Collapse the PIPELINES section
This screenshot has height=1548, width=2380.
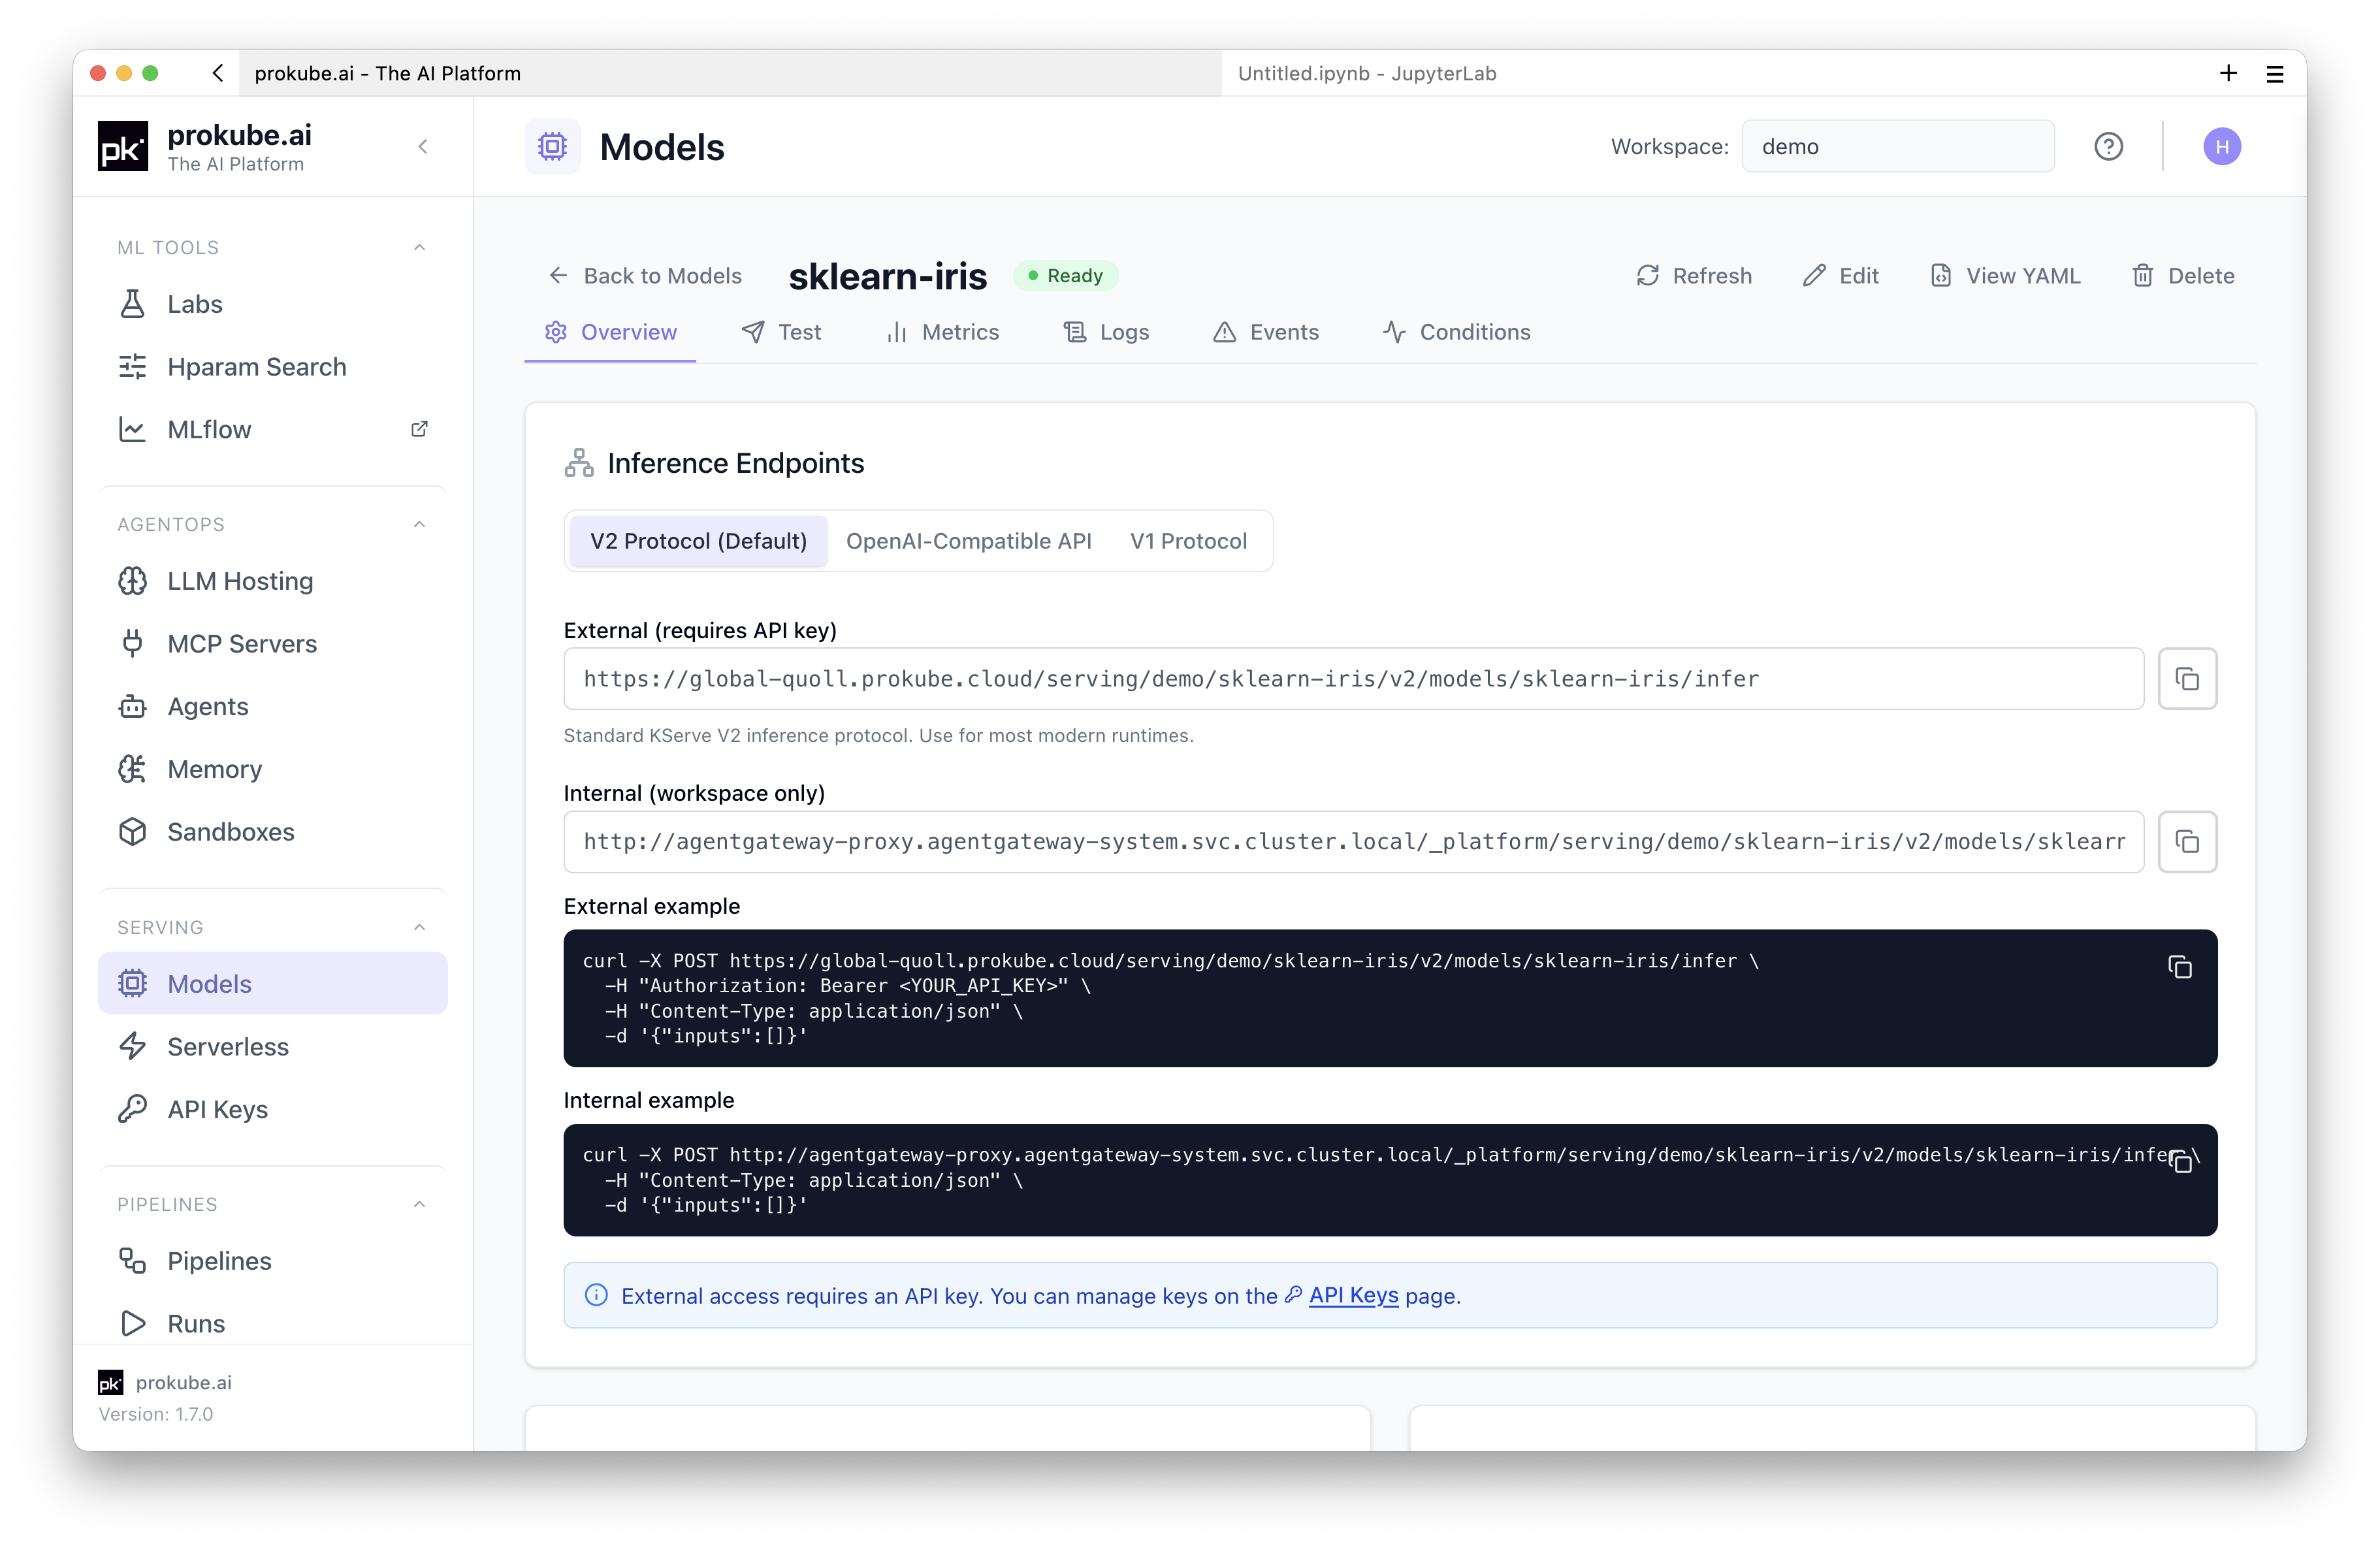tap(420, 1205)
